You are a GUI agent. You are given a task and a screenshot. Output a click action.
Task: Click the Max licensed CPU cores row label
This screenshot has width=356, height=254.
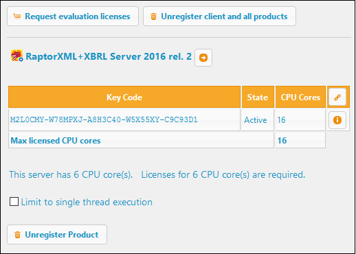pos(56,141)
